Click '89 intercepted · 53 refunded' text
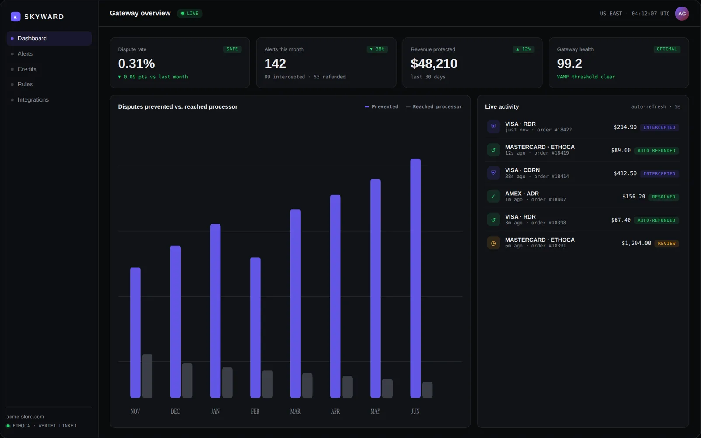The width and height of the screenshot is (701, 438). (305, 77)
